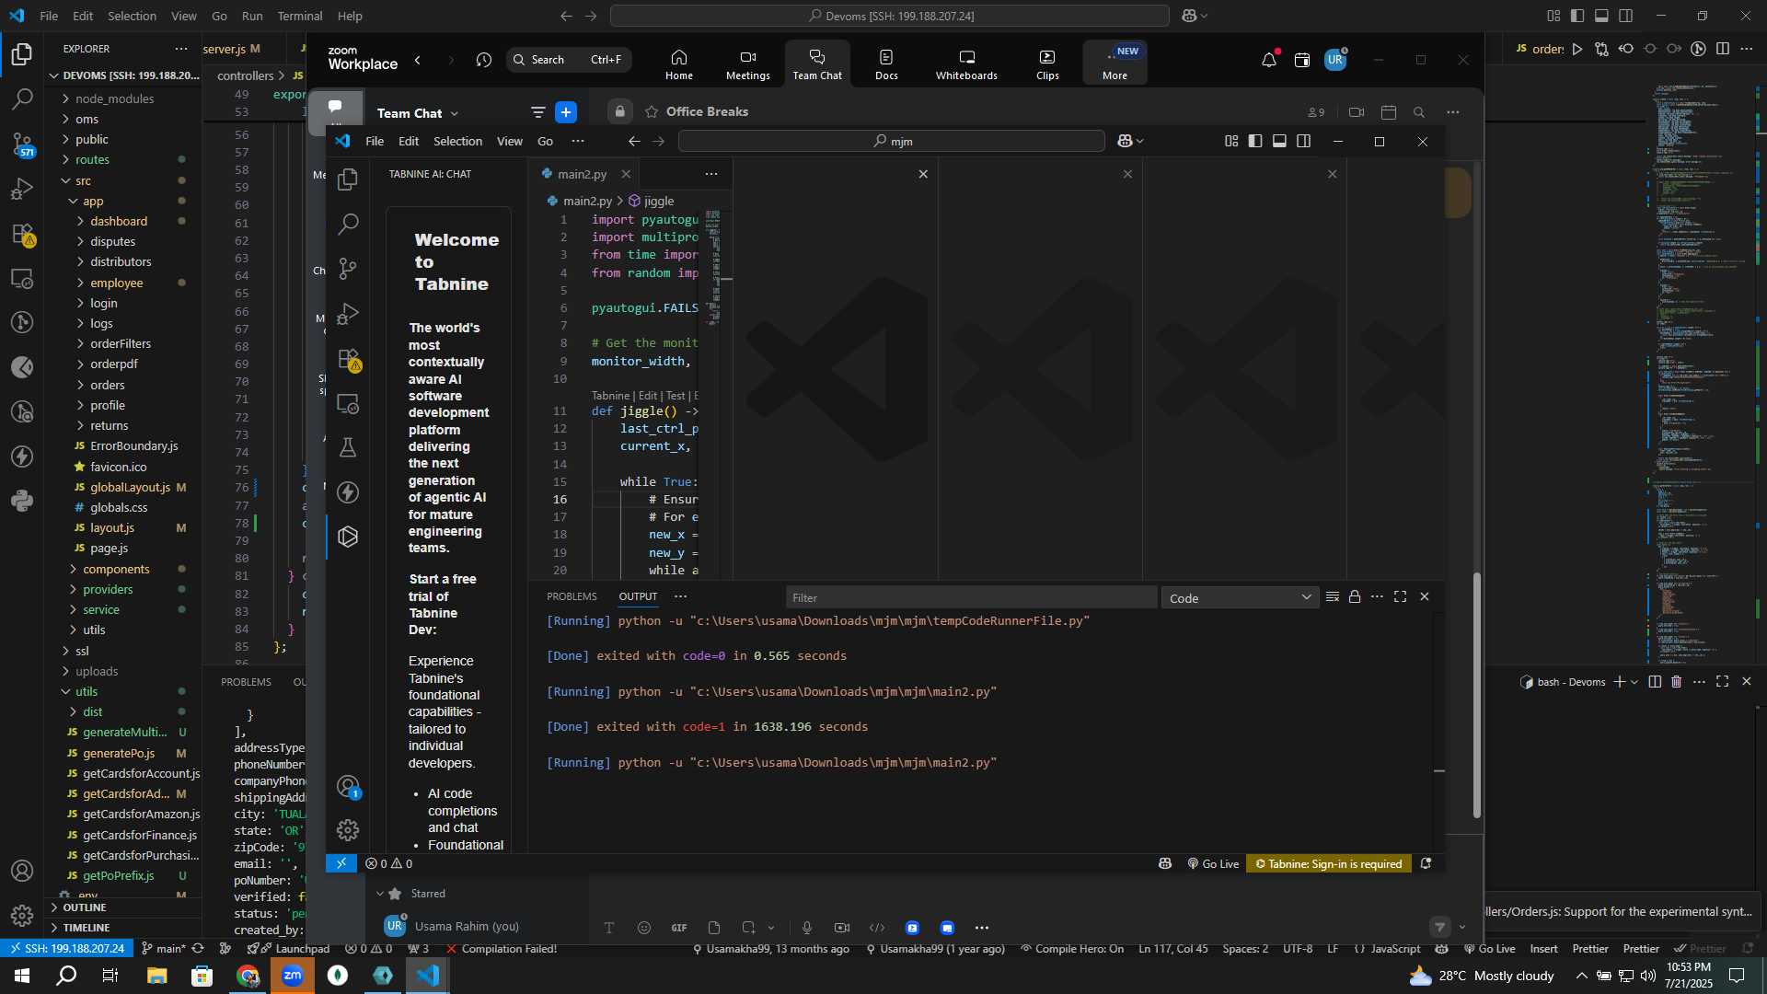This screenshot has width=1767, height=994.
Task: Select main2.py editor tab
Action: 582,174
